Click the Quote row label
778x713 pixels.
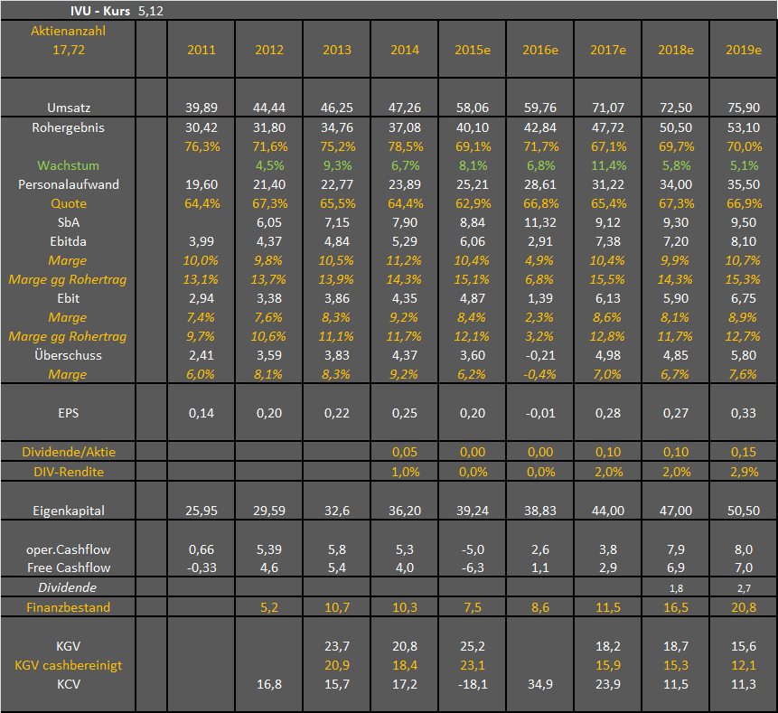pyautogui.click(x=69, y=203)
